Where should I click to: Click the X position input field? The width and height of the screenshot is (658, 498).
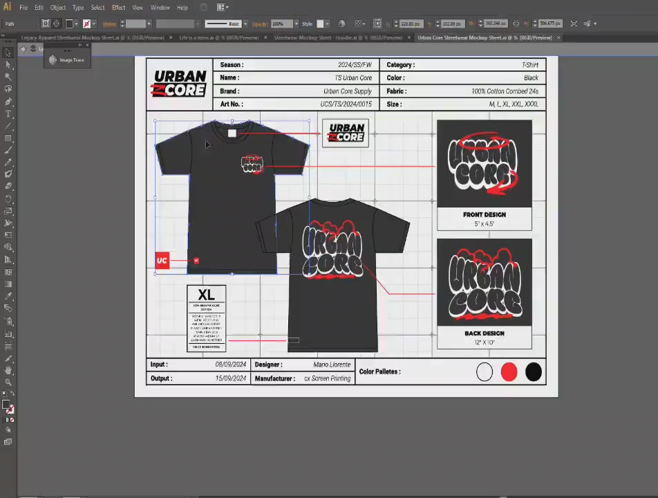tap(411, 24)
